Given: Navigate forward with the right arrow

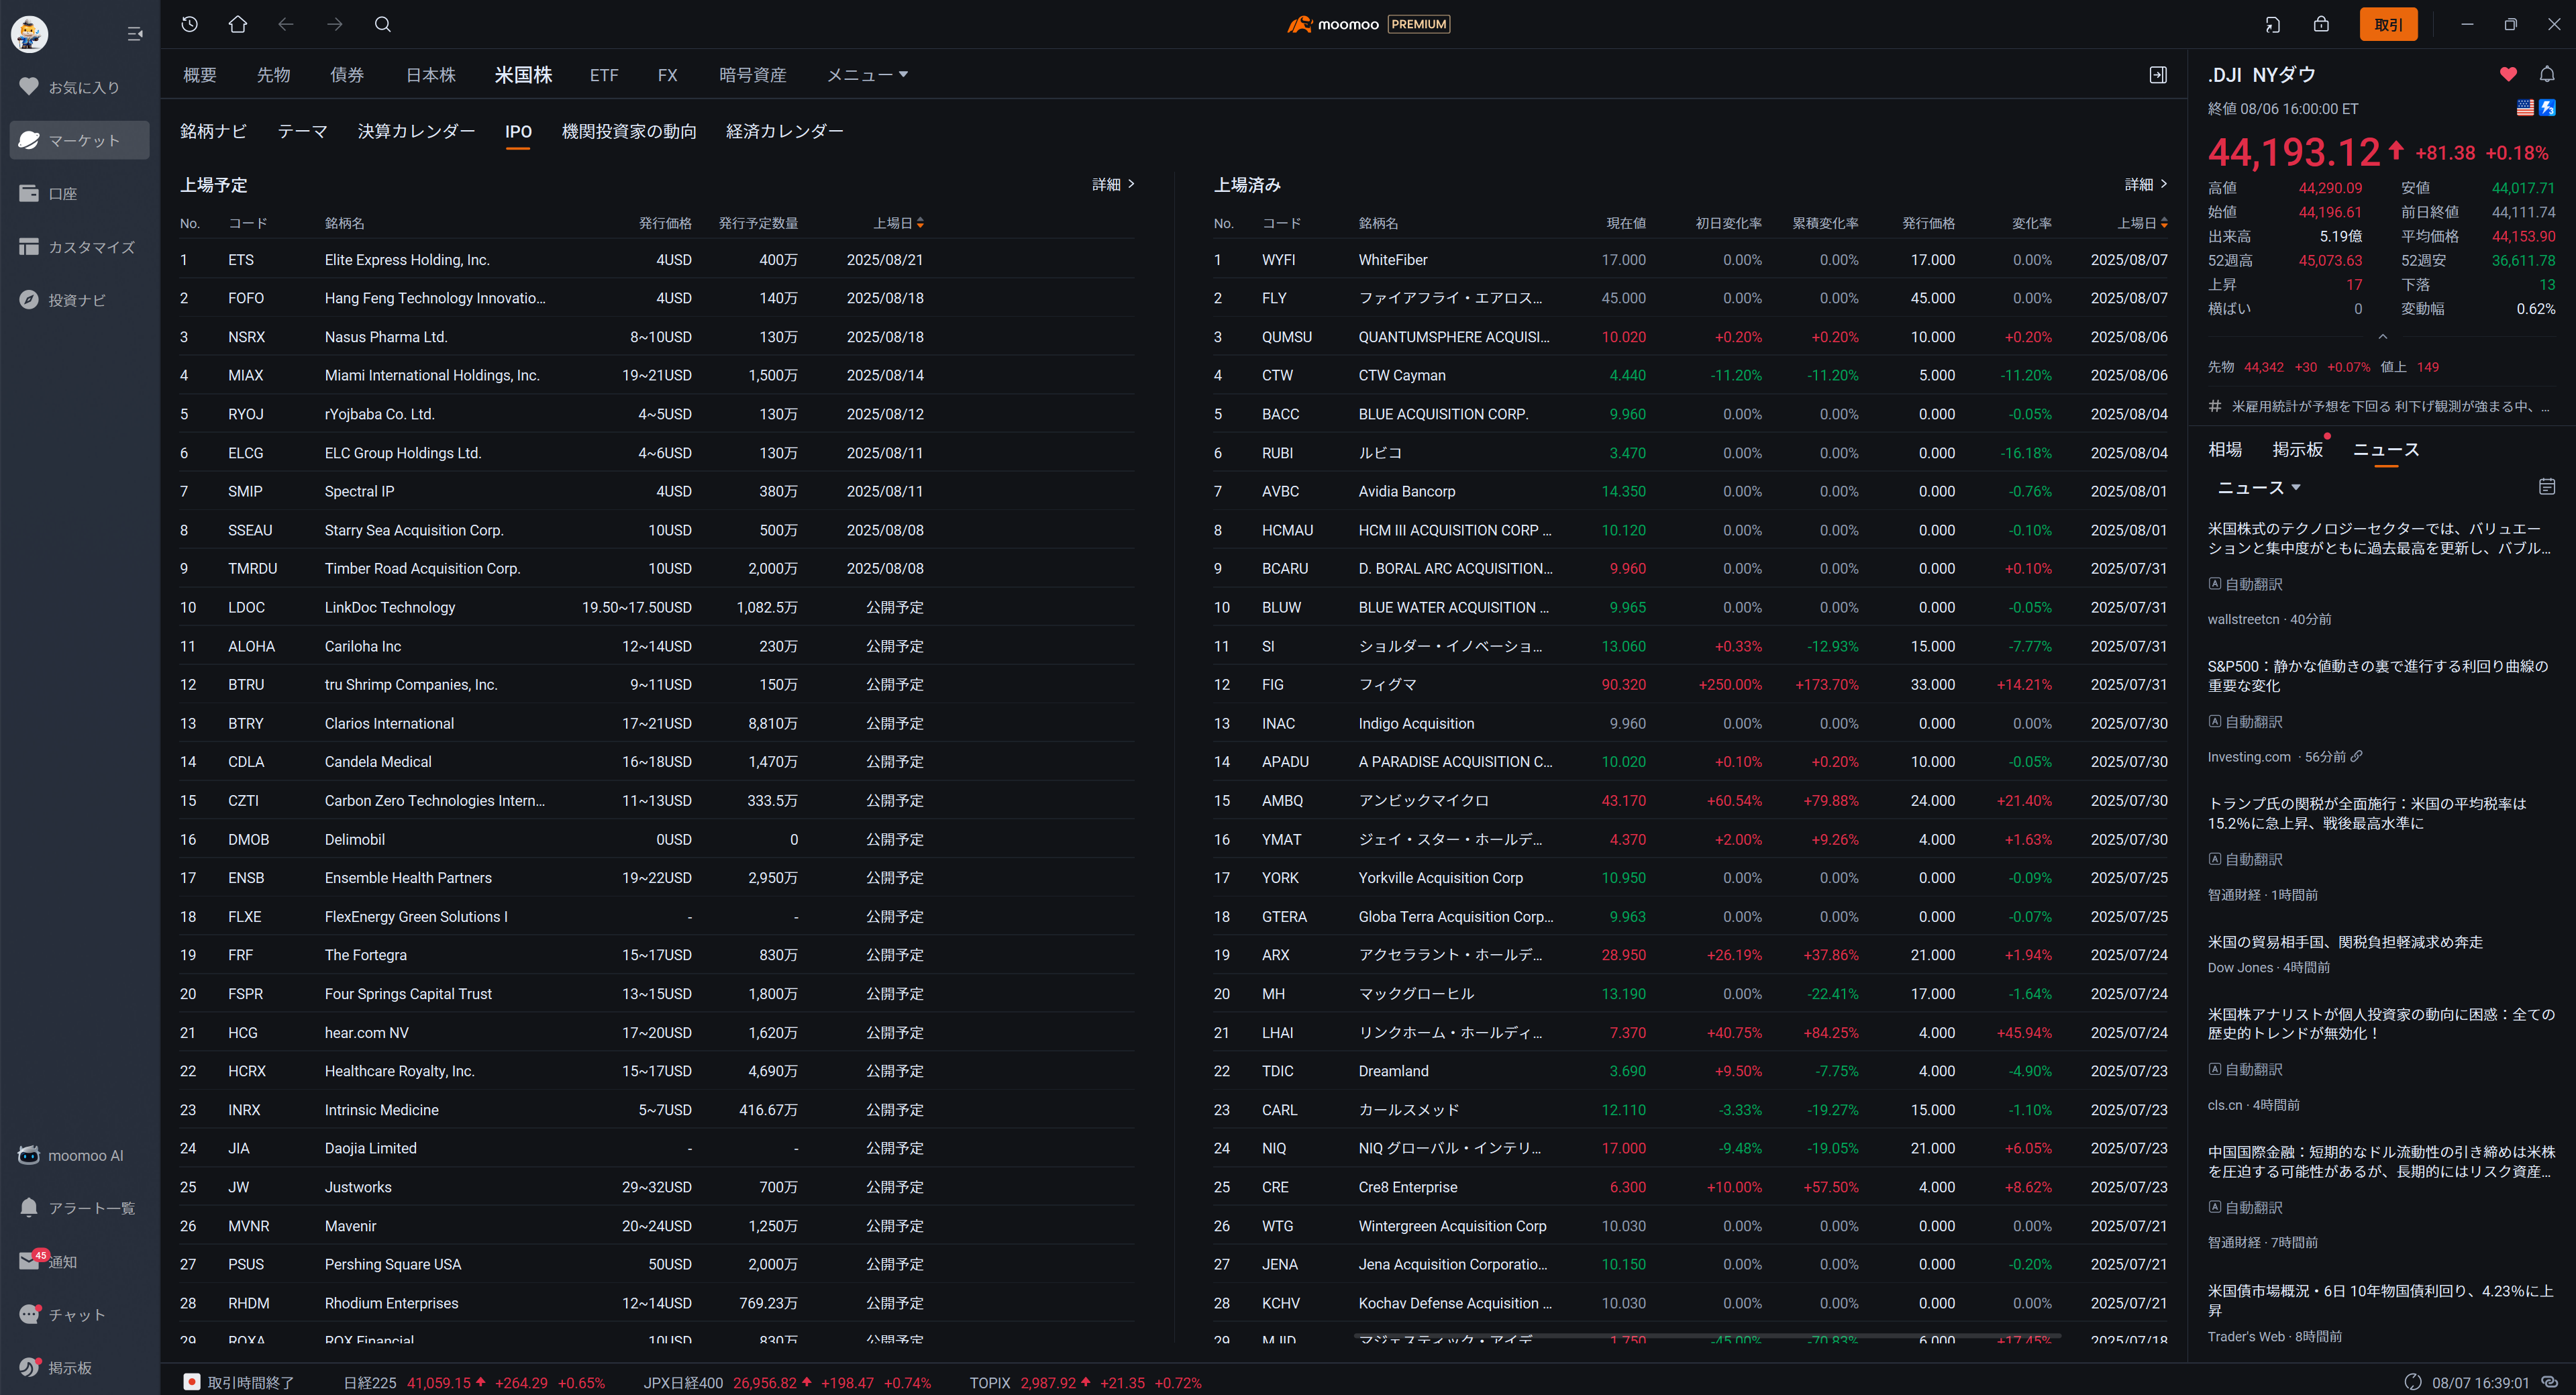Looking at the screenshot, I should click(335, 24).
